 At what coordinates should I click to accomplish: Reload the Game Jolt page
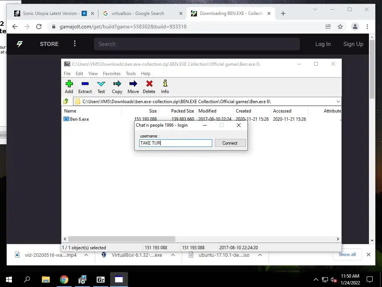[x=39, y=27]
